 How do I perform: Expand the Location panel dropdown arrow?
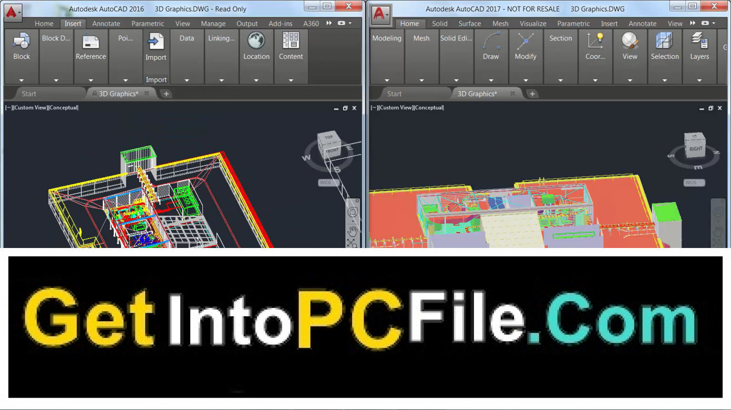click(256, 80)
